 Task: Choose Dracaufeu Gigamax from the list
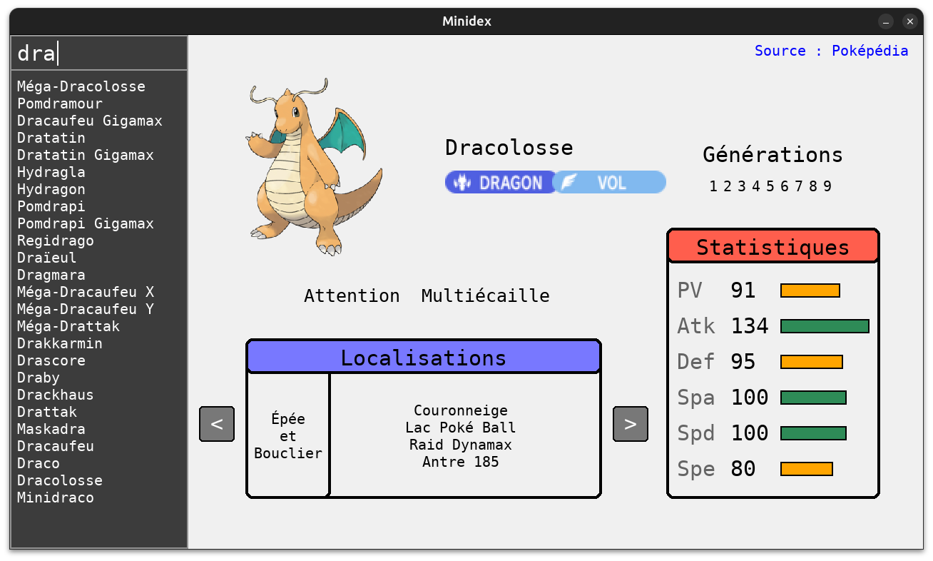pos(90,121)
